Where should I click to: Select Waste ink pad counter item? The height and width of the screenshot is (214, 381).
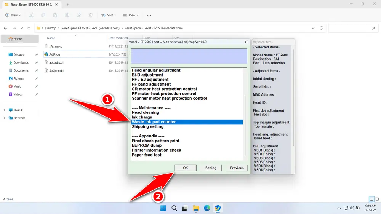187,122
